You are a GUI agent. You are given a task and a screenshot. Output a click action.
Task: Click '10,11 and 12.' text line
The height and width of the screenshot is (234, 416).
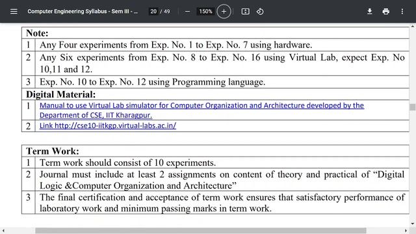[66, 70]
